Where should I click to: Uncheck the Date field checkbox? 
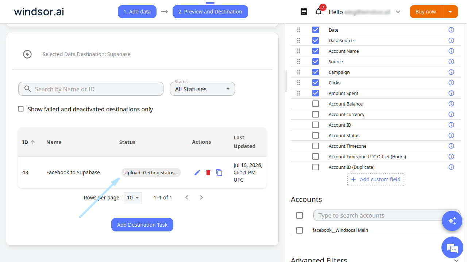[316, 30]
